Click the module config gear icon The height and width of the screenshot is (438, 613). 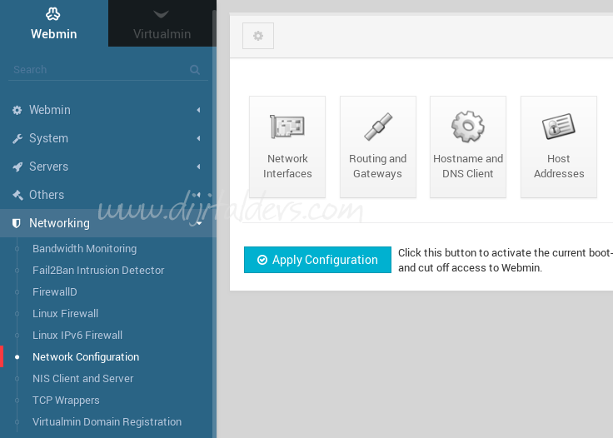(258, 36)
